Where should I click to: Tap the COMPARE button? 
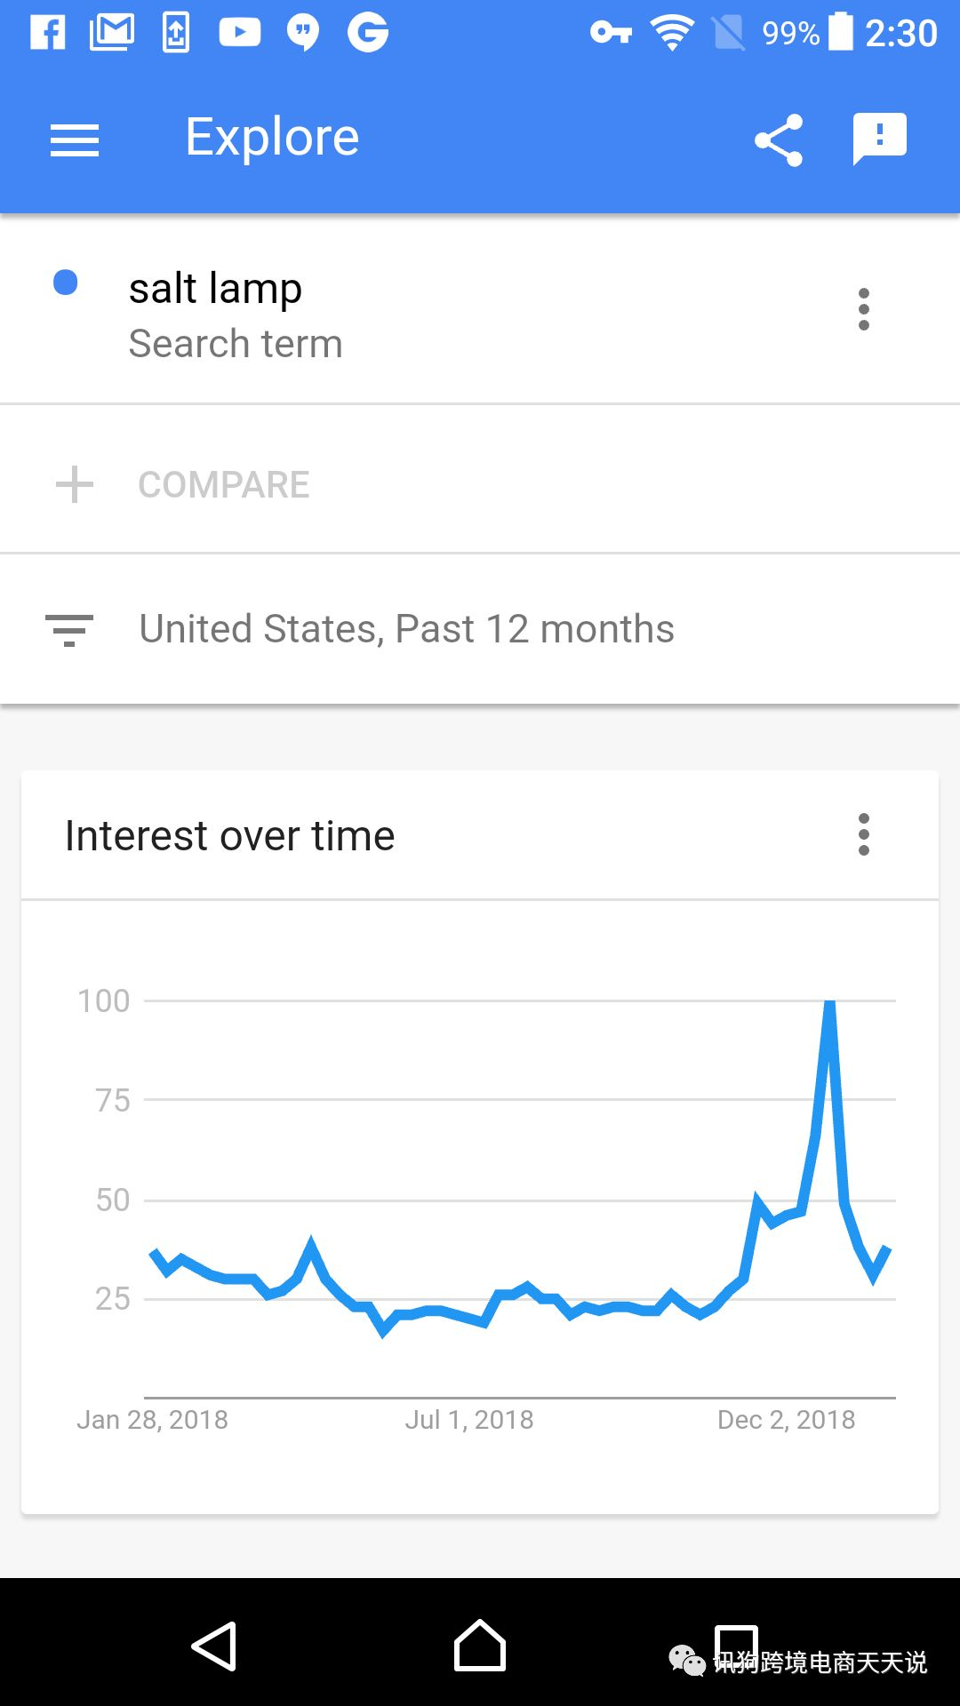pyautogui.click(x=224, y=485)
